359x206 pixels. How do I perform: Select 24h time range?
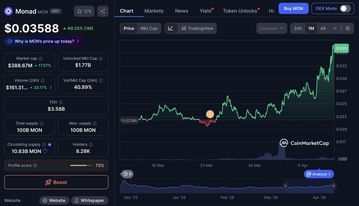pyautogui.click(x=298, y=28)
